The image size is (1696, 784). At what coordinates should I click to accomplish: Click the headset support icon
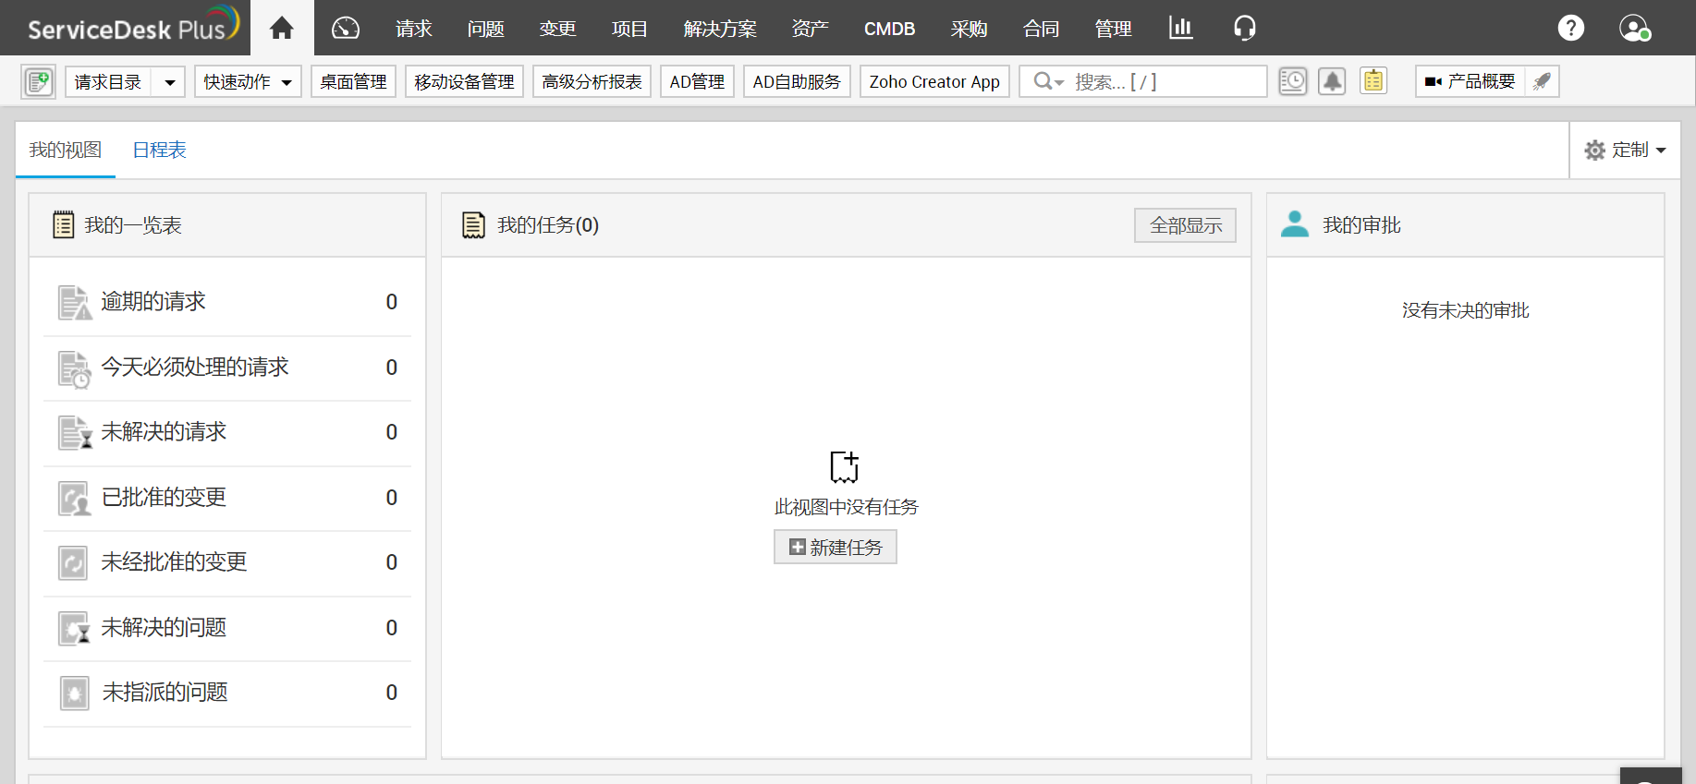[1245, 28]
